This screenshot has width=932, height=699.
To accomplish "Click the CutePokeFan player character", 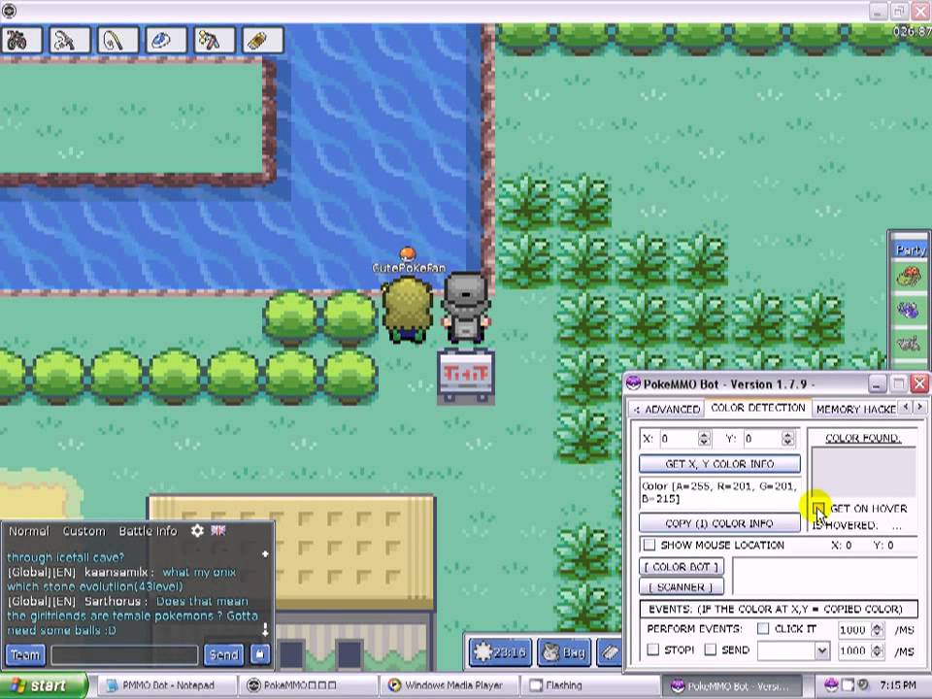I will coord(408,309).
